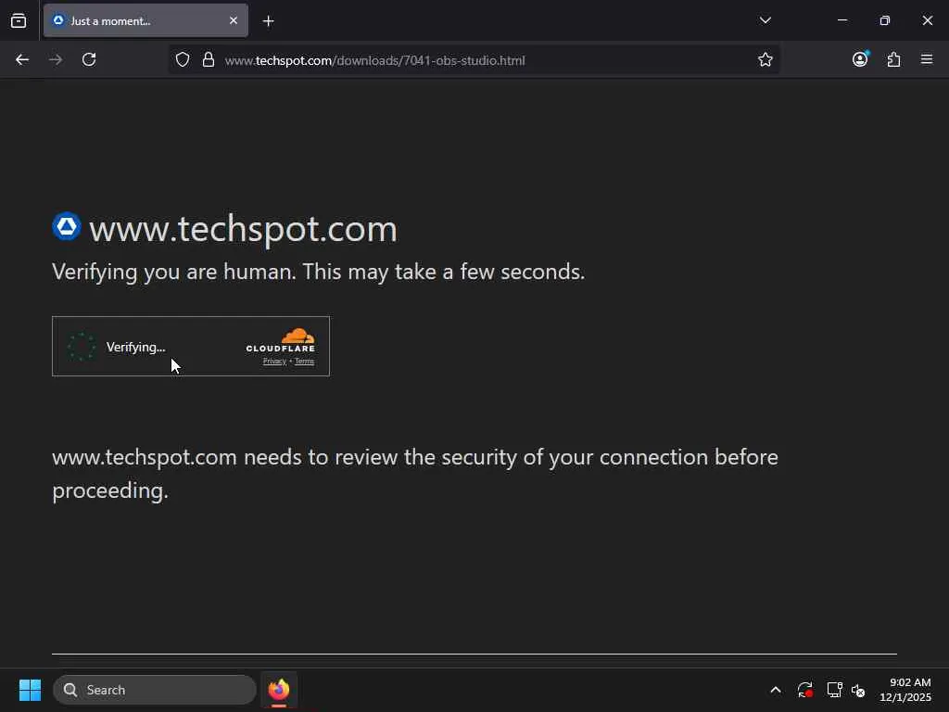Go forward using the forward arrow

(56, 59)
